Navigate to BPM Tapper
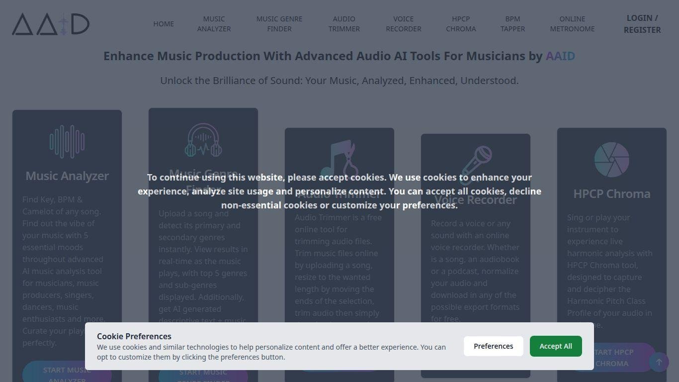The width and height of the screenshot is (679, 382). (x=512, y=24)
